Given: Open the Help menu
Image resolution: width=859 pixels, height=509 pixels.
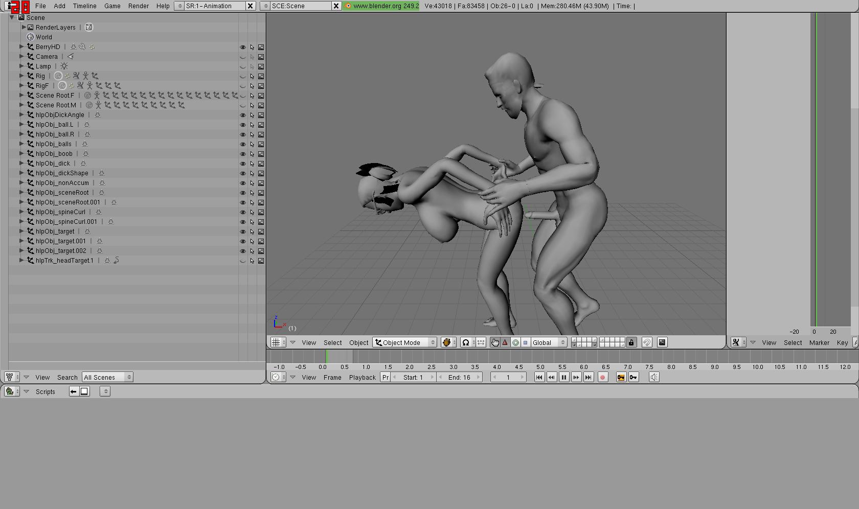Looking at the screenshot, I should (x=163, y=6).
